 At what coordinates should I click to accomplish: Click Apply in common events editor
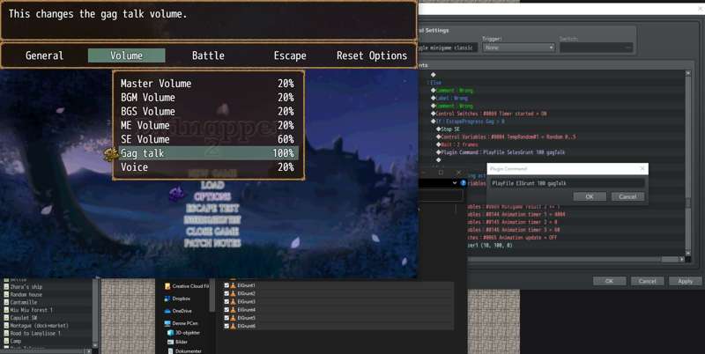tap(686, 281)
